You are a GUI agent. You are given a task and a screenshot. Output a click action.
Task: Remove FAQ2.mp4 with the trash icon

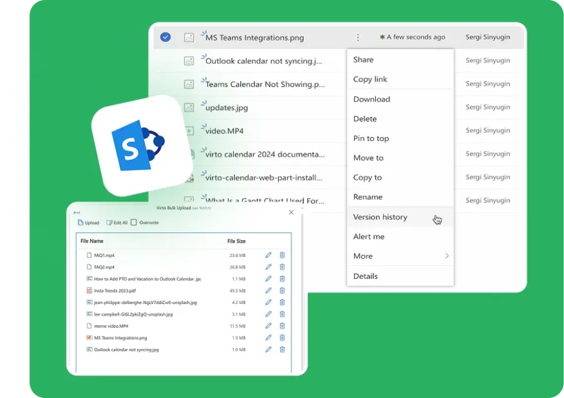click(283, 267)
